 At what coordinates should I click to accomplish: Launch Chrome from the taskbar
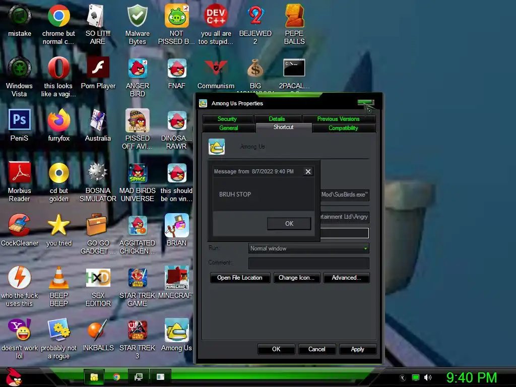point(116,377)
